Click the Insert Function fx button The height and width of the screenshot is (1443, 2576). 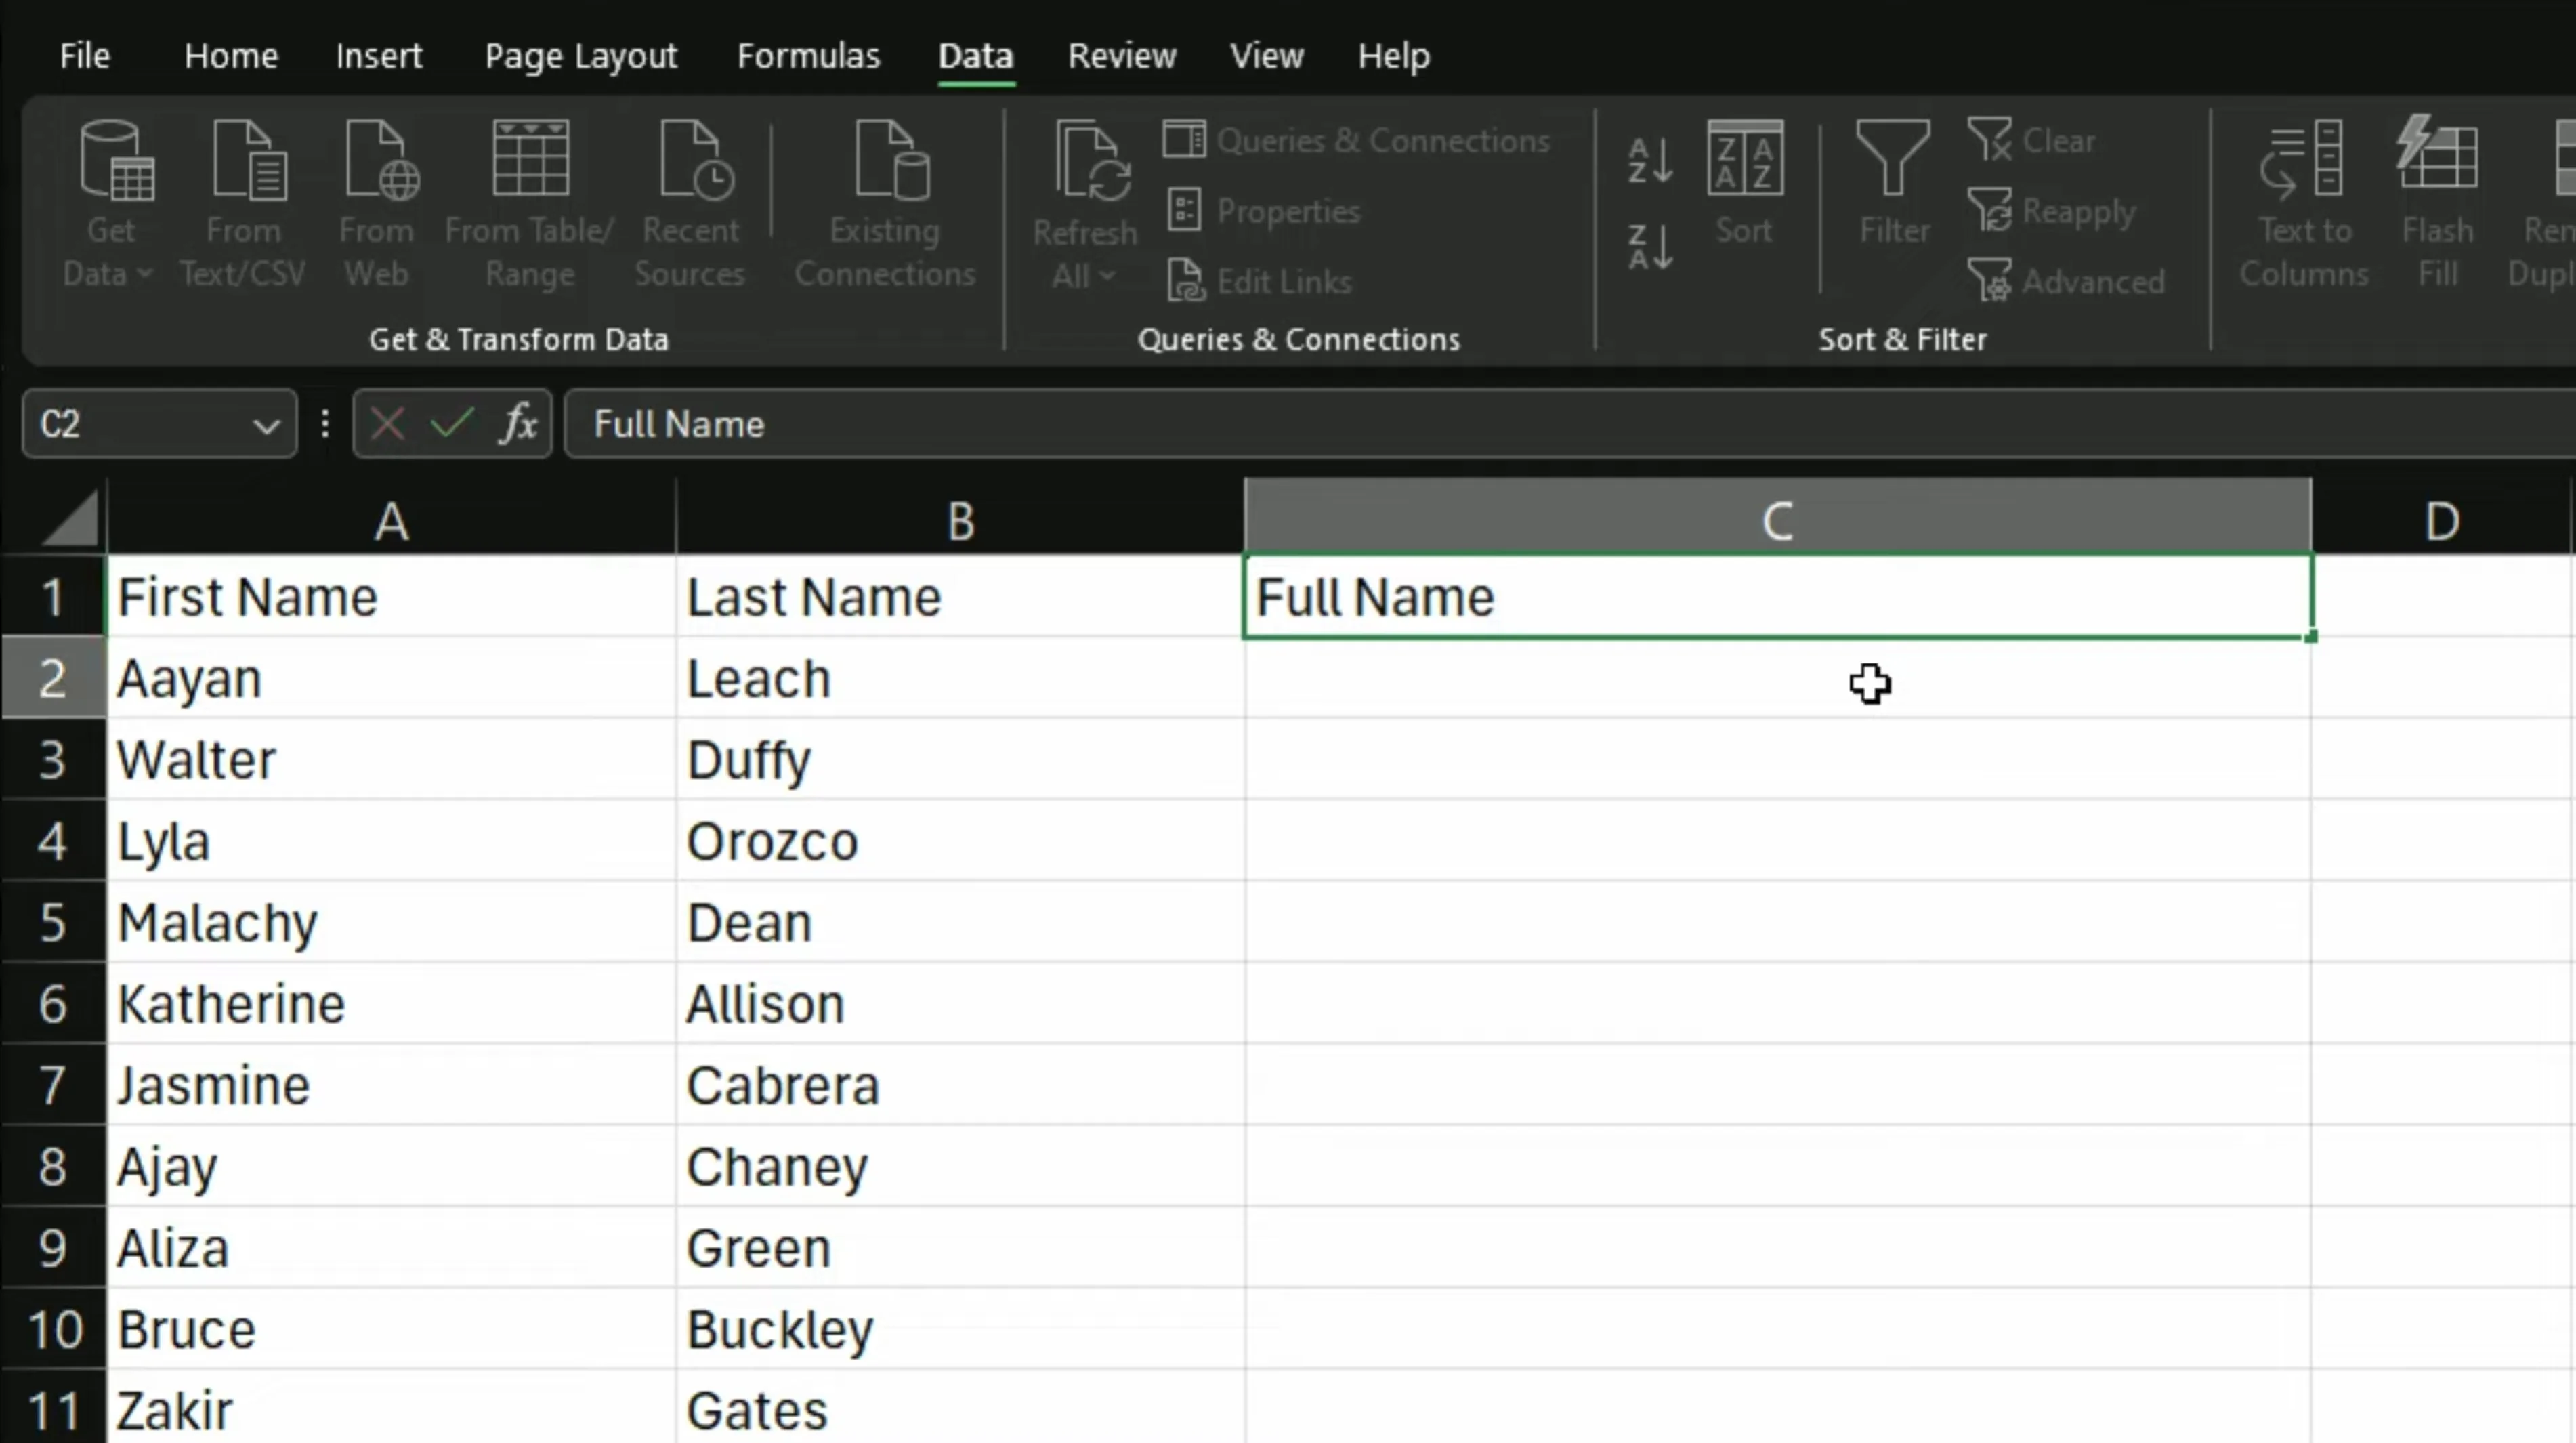pos(518,424)
